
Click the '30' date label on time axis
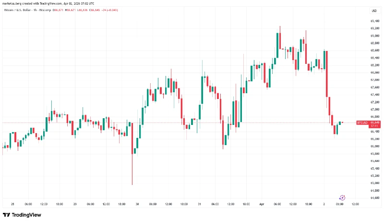(x=137, y=204)
